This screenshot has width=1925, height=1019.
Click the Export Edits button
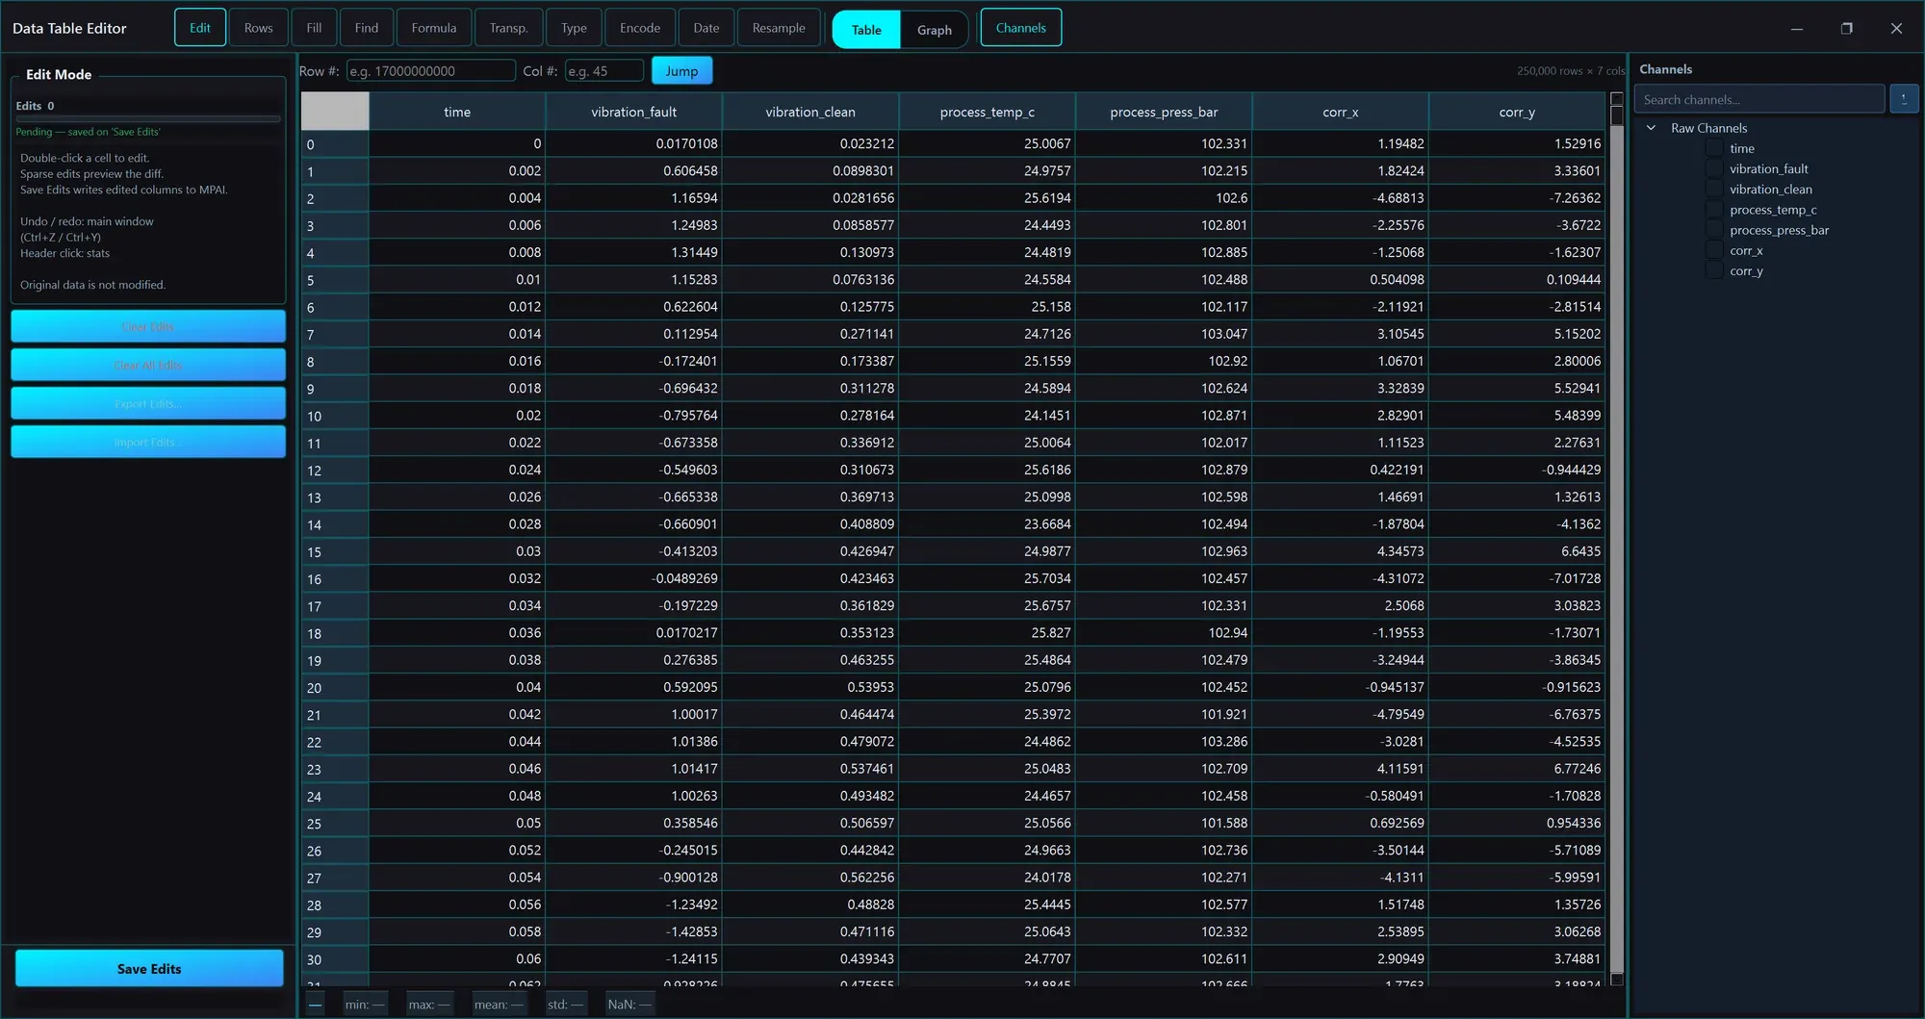(148, 403)
